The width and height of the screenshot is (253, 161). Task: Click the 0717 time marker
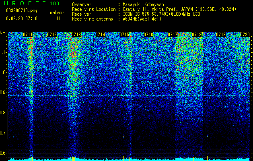click(173, 35)
